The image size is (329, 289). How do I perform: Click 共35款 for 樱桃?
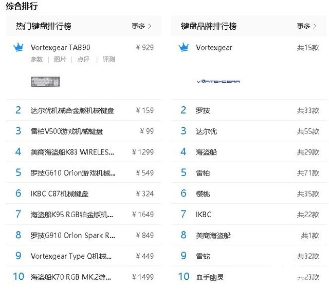308,194
